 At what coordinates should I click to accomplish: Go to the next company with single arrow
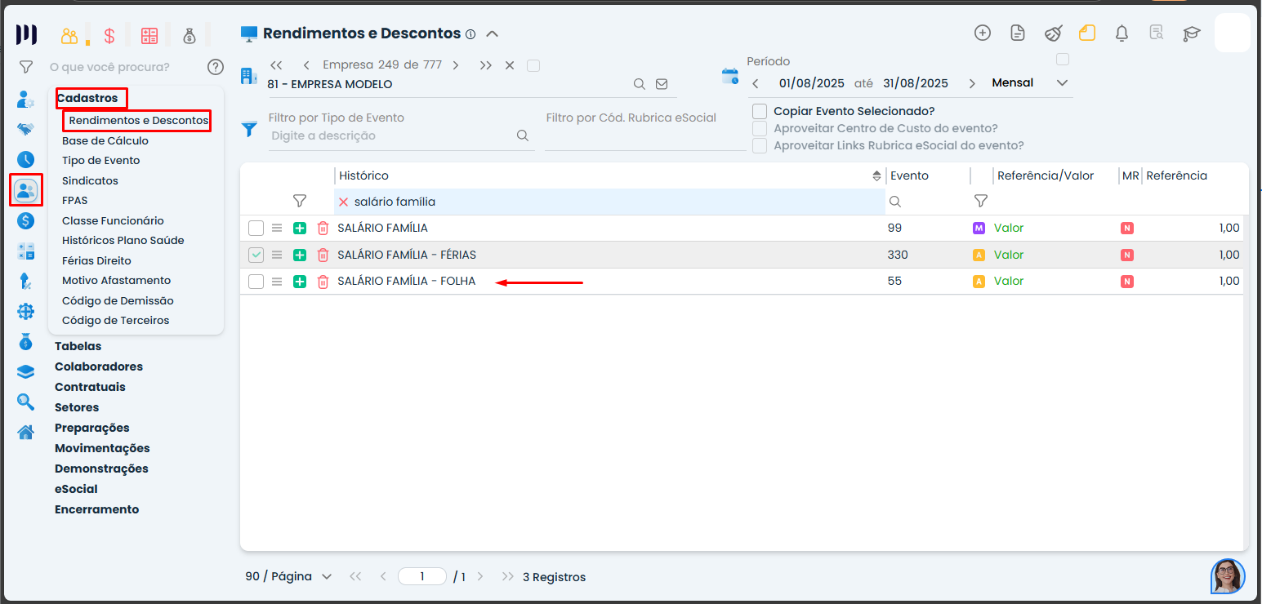click(x=456, y=65)
